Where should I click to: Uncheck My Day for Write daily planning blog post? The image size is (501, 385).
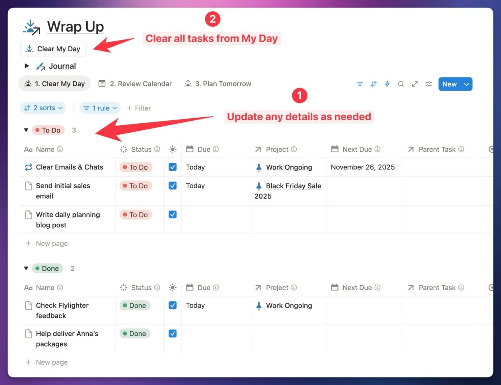click(173, 215)
